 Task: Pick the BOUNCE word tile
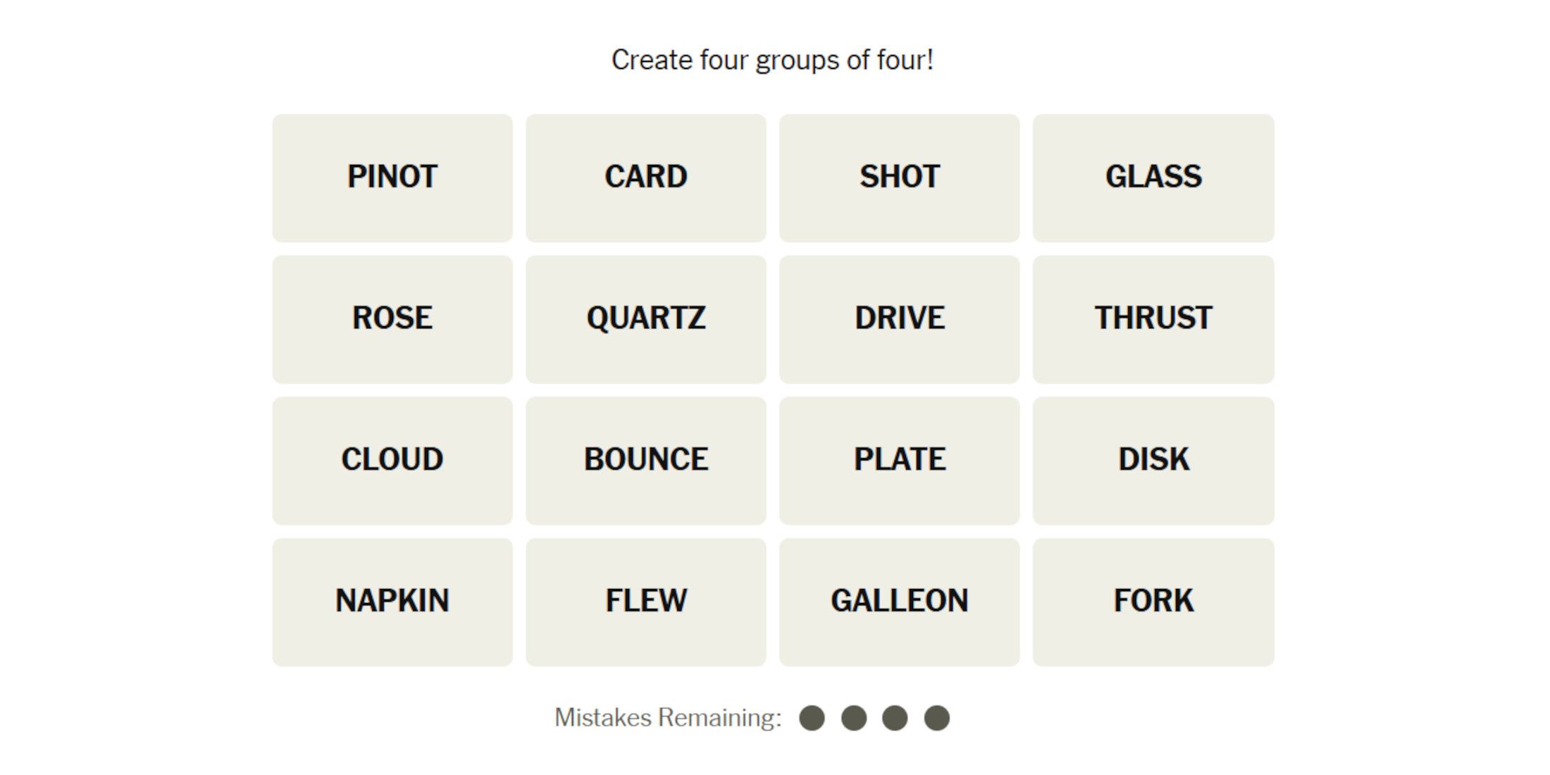point(645,461)
